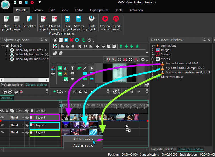This screenshot has width=215, height=157.
Task: Select the line drawing tool
Action: tap(85, 68)
